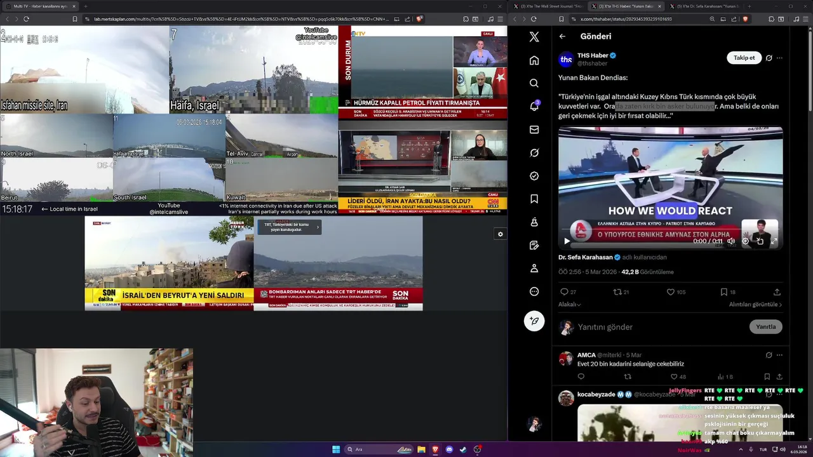Open more options on AMCA's reply
This screenshot has height=457, width=813.
pyautogui.click(x=779, y=355)
